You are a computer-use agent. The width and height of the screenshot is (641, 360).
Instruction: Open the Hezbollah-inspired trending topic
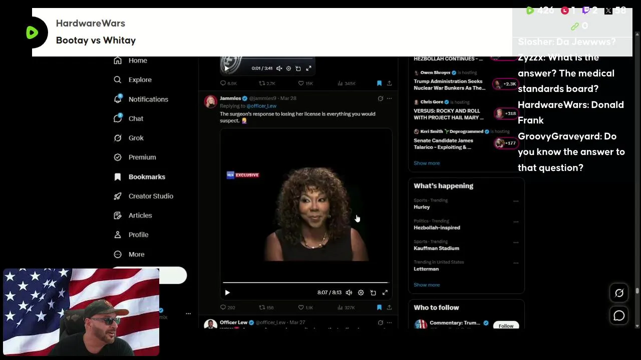pyautogui.click(x=466, y=224)
